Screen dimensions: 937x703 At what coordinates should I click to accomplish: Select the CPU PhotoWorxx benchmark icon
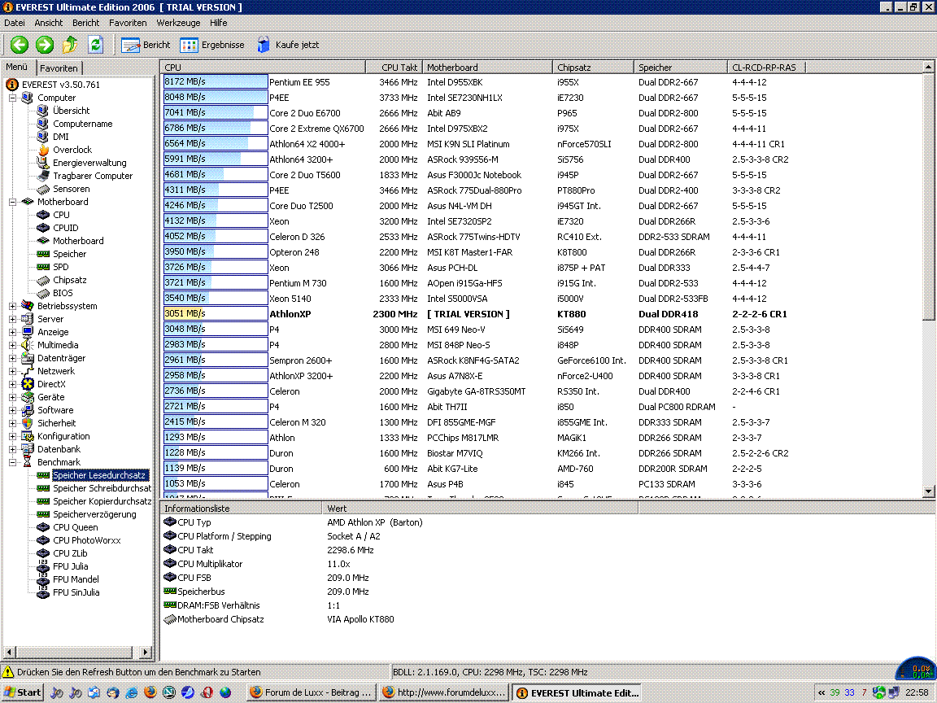tap(43, 540)
